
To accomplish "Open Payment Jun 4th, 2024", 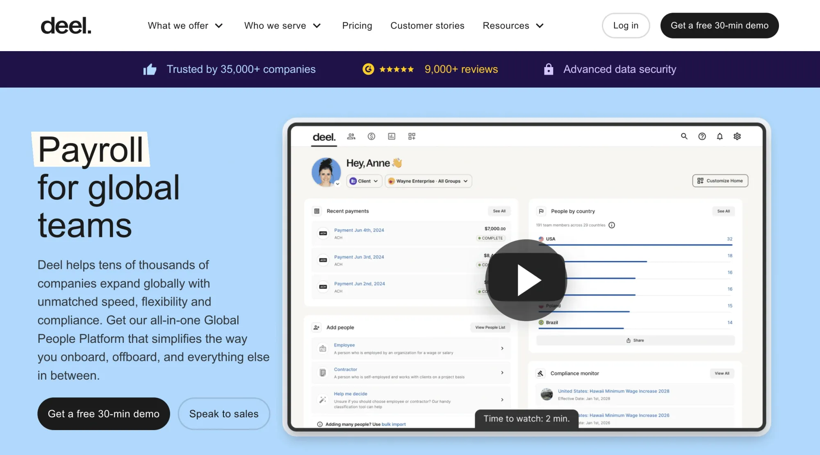I will tap(359, 230).
